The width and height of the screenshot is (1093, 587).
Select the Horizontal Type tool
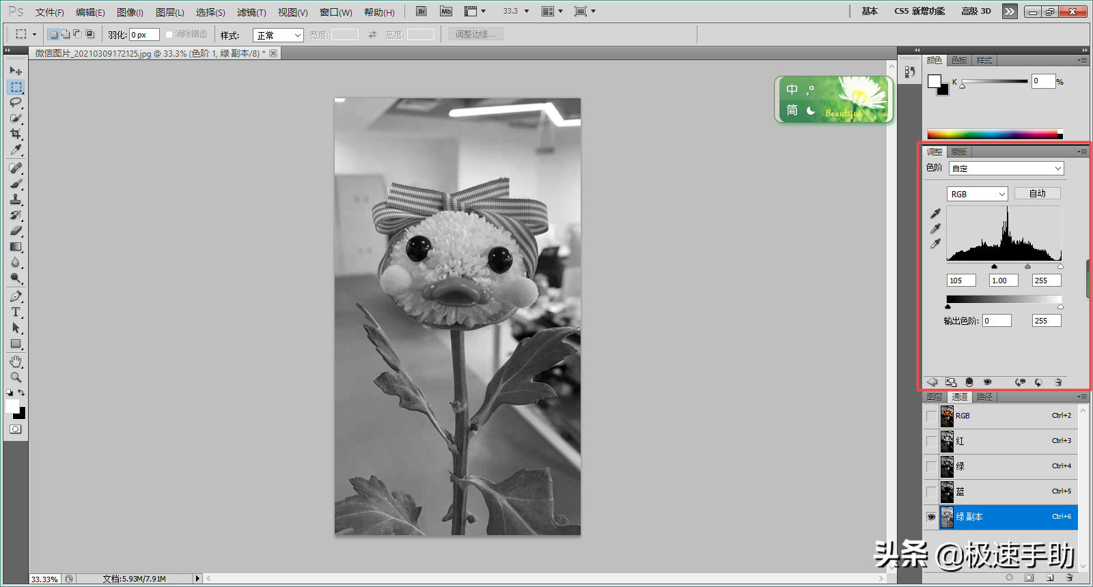16,312
